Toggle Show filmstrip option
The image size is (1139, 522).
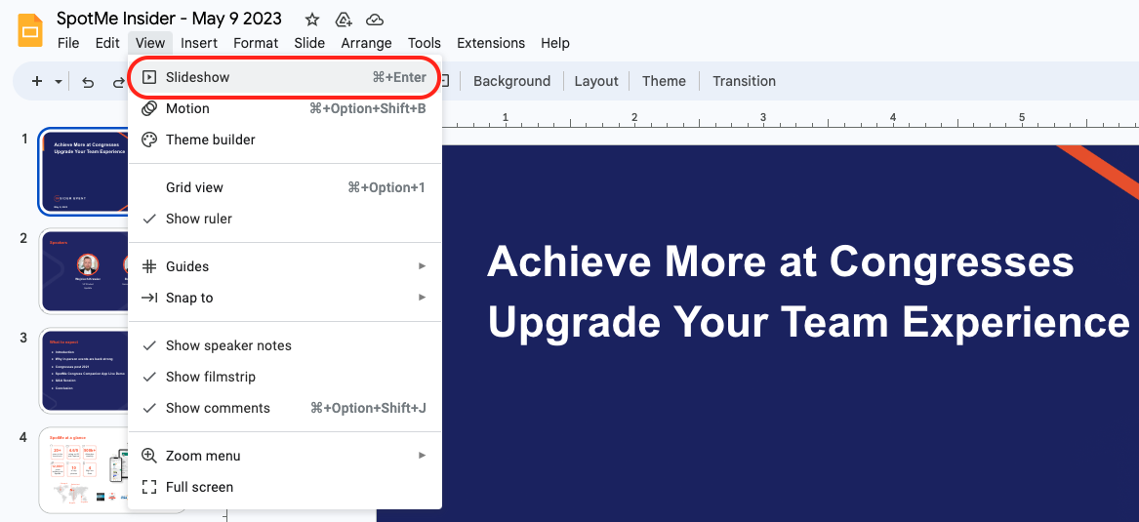[284, 377]
